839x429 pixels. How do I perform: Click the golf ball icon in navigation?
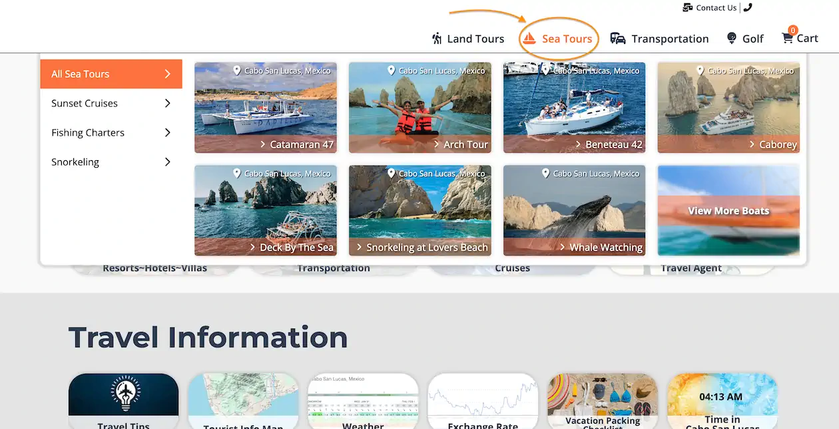(x=732, y=39)
